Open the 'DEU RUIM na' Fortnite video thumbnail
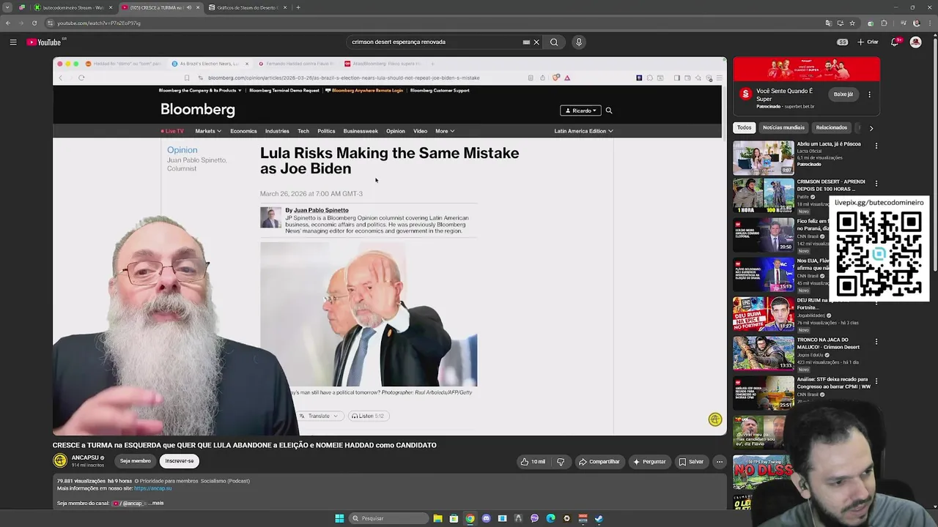This screenshot has height=527, width=938. point(764,313)
